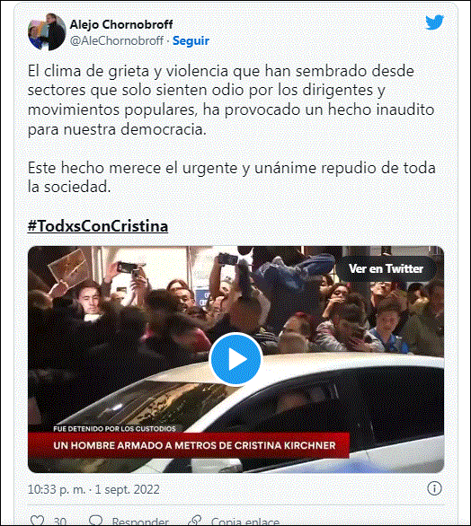The image size is (471, 526).
Task: Open the @AleChornobroff handle link
Action: (x=117, y=41)
